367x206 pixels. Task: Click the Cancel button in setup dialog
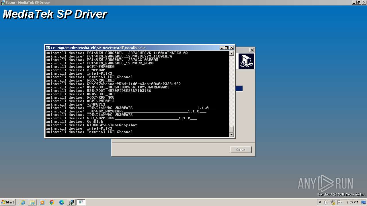pyautogui.click(x=241, y=150)
